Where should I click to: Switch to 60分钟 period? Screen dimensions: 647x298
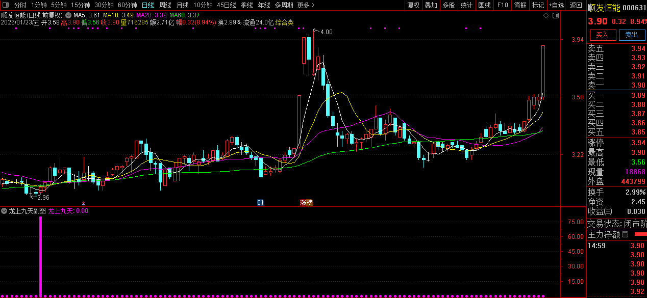pyautogui.click(x=128, y=5)
